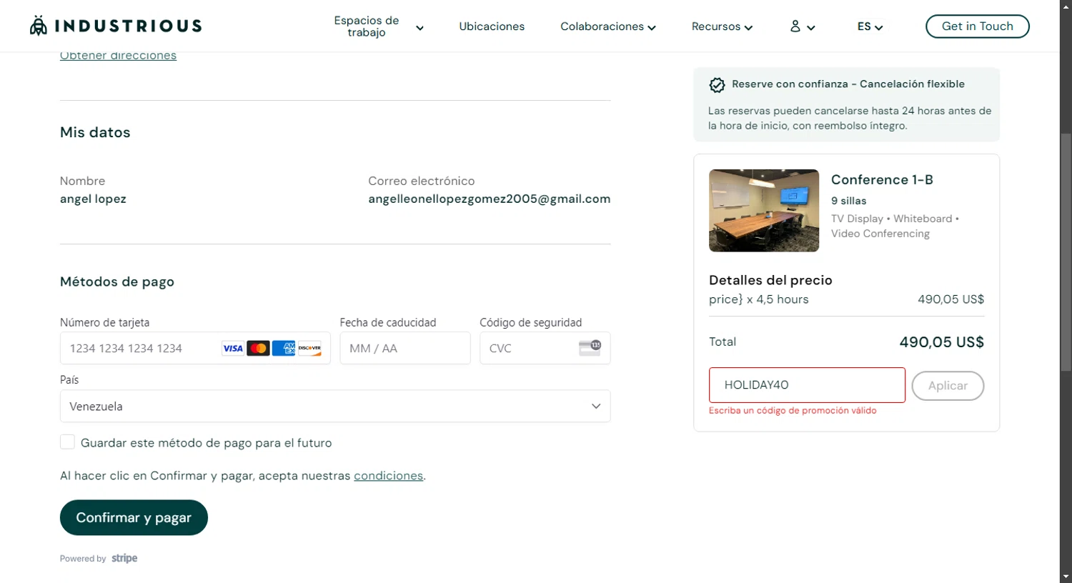Click the 9 sillas text
This screenshot has width=1072, height=583.
pos(848,201)
